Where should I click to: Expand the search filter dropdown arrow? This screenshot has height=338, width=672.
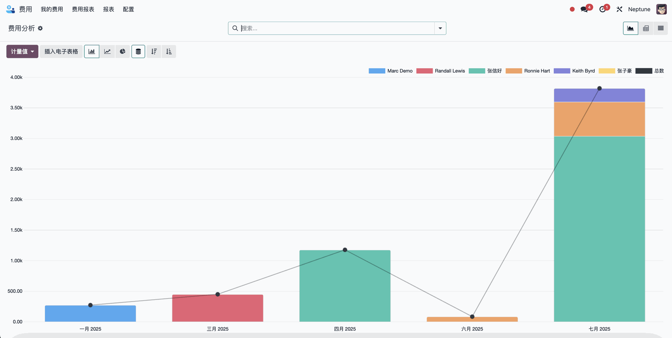tap(440, 28)
